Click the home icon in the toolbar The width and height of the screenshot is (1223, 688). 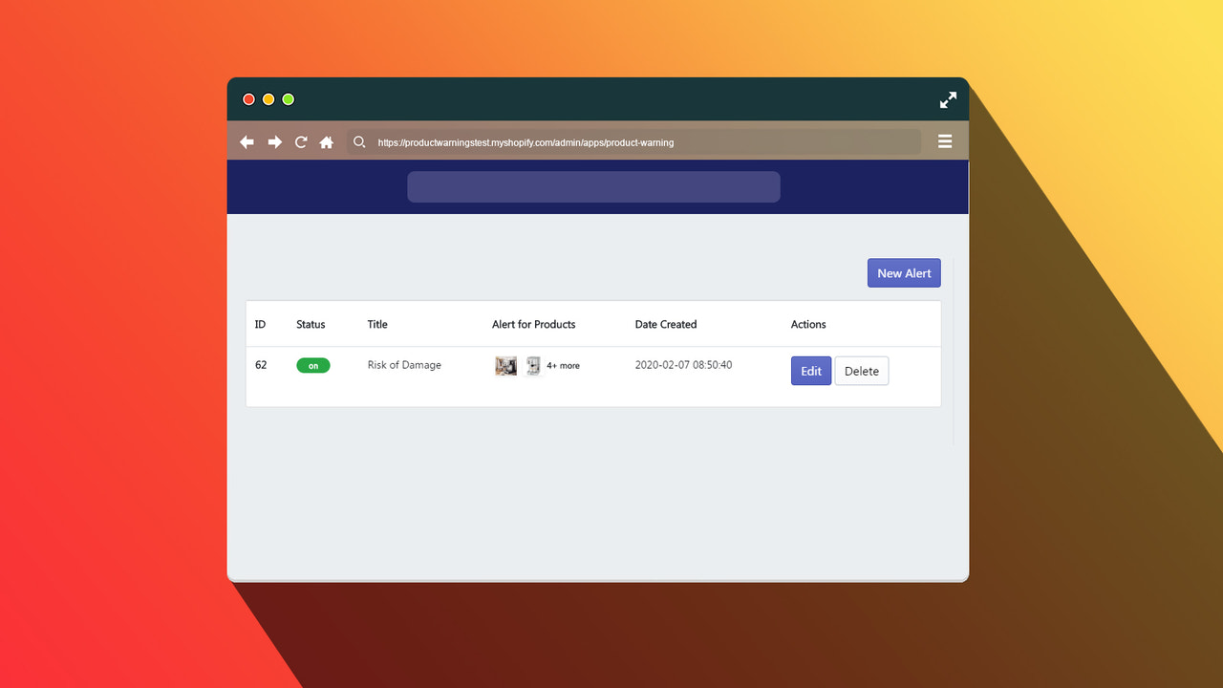326,141
